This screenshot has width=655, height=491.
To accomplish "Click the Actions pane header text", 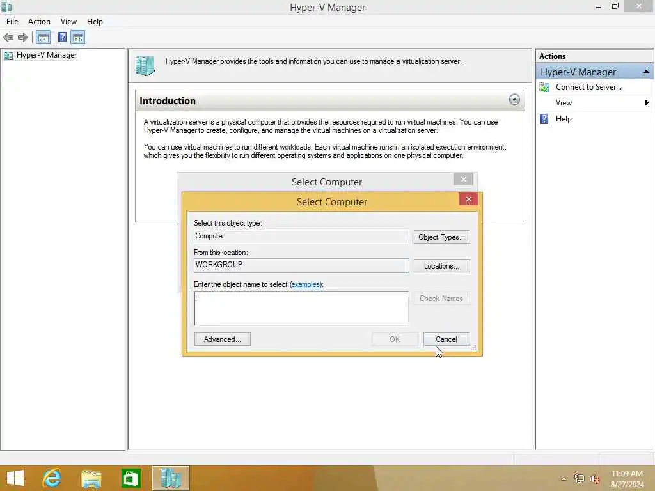I will coord(552,56).
